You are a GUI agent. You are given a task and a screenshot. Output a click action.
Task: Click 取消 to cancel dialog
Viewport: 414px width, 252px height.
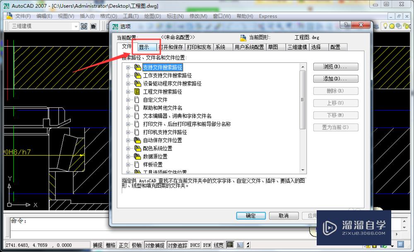pos(284,216)
